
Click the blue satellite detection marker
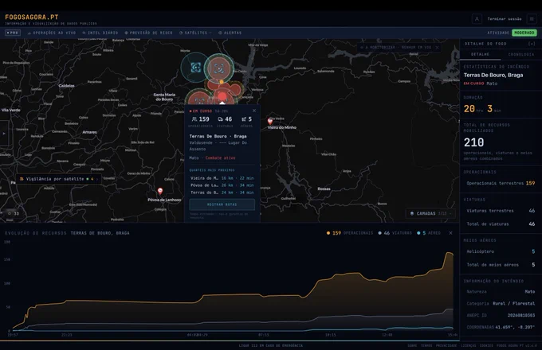pyautogui.click(x=195, y=68)
